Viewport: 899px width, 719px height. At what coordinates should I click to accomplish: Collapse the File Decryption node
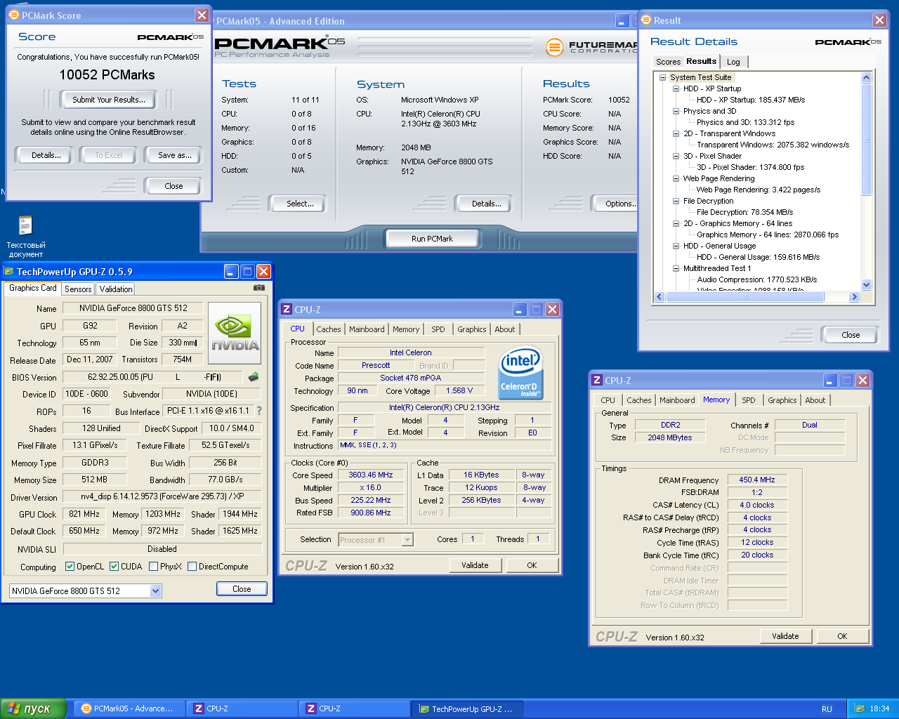pyautogui.click(x=676, y=201)
